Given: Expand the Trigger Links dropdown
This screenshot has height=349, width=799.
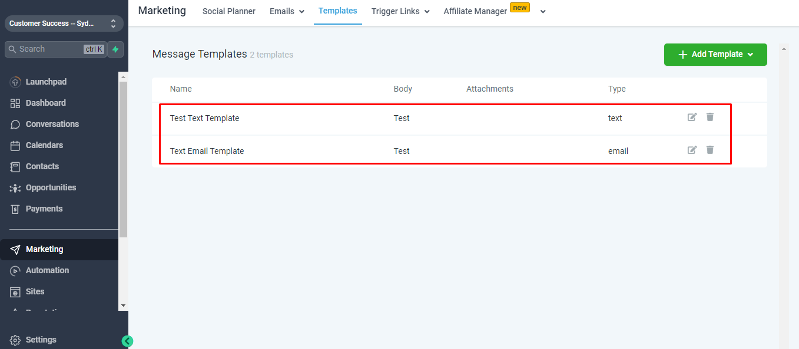Looking at the screenshot, I should coord(401,11).
